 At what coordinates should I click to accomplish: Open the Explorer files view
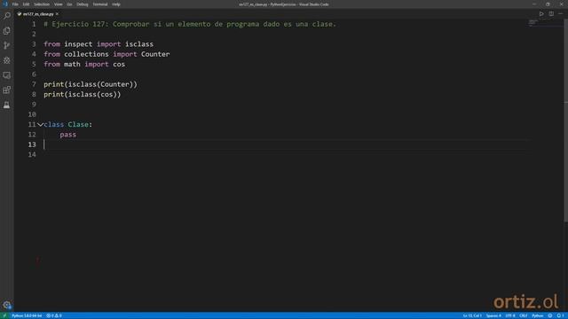(x=7, y=31)
